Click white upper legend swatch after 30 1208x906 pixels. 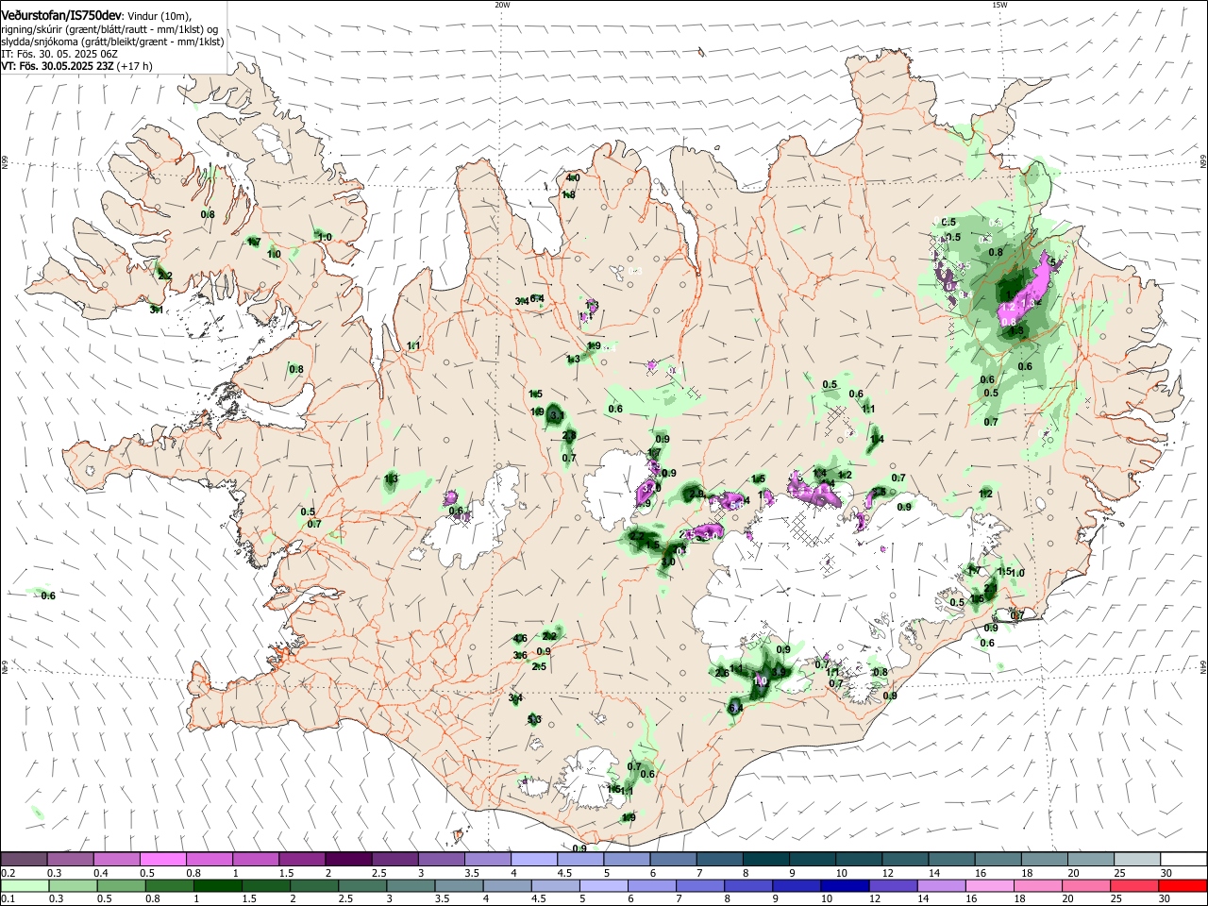coord(1183,860)
